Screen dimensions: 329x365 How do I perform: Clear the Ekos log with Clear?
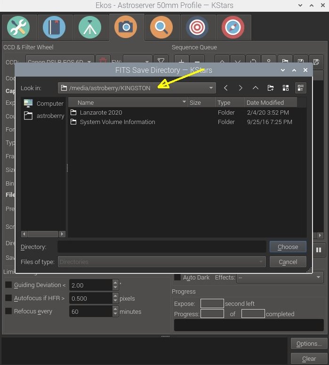click(309, 359)
